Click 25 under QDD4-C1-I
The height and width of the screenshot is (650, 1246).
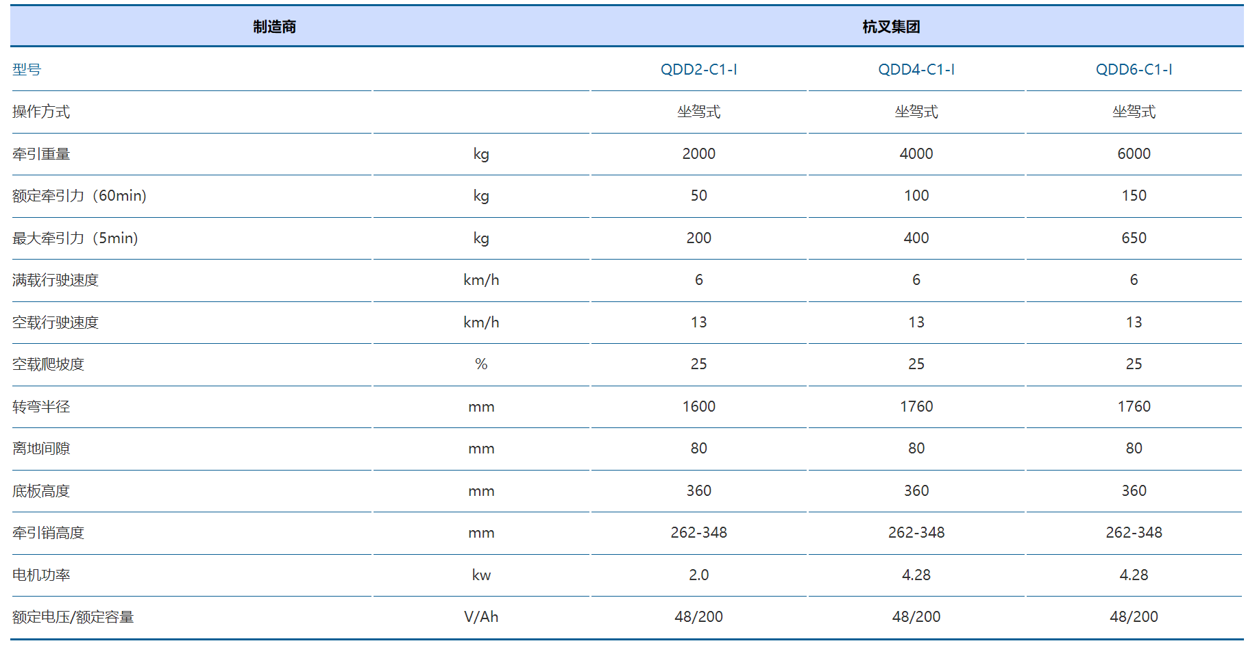click(x=916, y=364)
